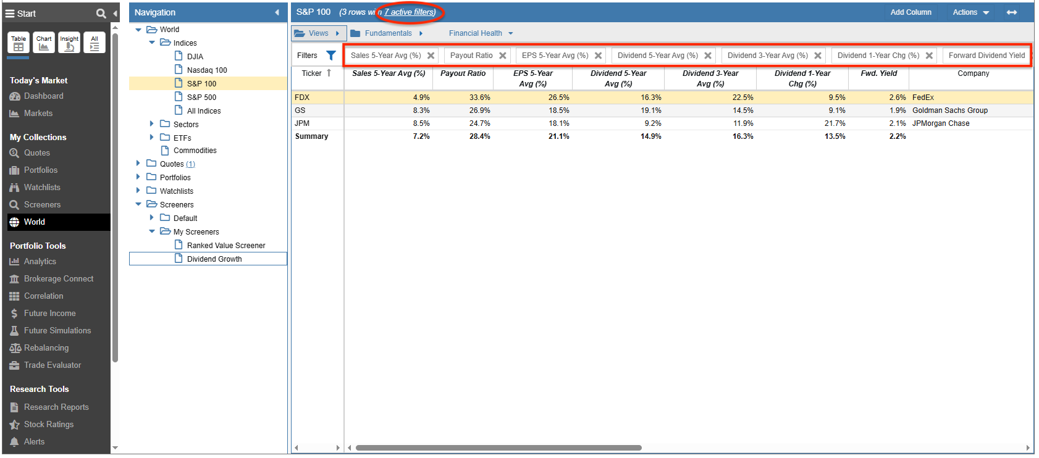Select S&P 500 in the tree

coord(201,98)
